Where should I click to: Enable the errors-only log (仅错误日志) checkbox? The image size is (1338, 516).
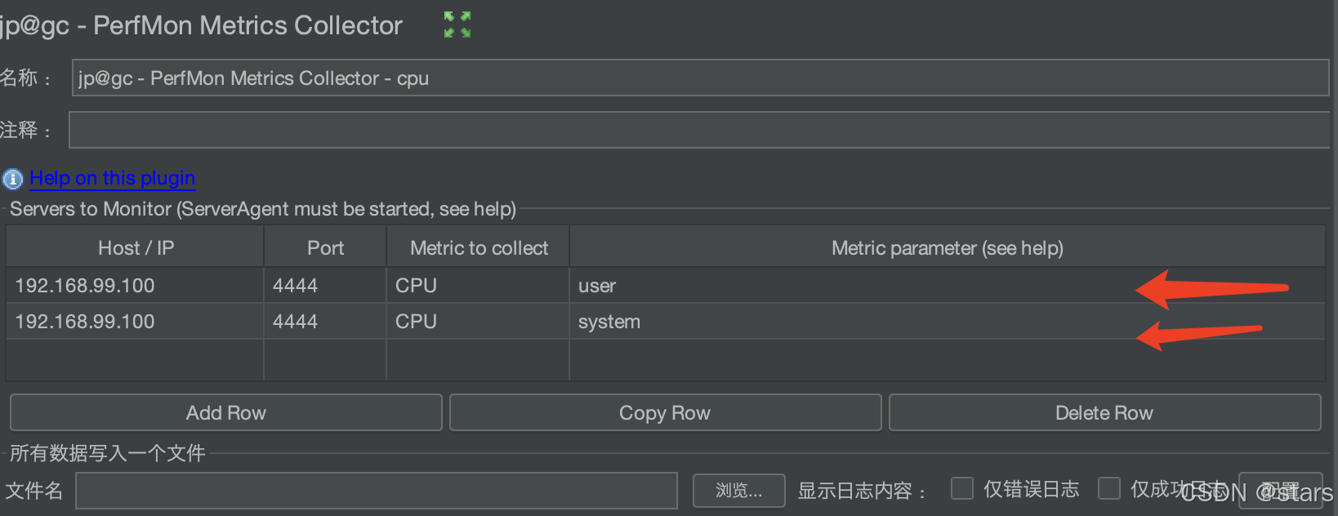click(x=962, y=488)
